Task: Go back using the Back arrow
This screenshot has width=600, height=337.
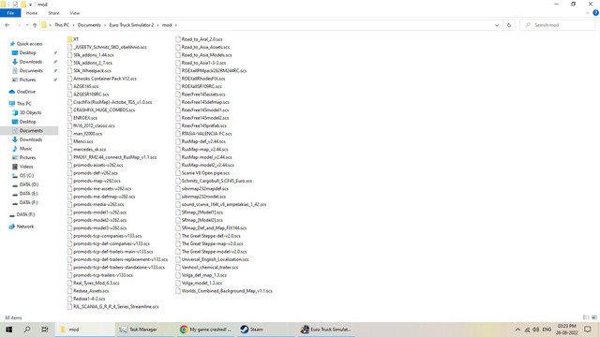Action: coord(7,25)
